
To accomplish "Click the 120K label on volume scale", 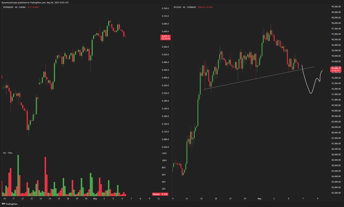I will (165, 153).
